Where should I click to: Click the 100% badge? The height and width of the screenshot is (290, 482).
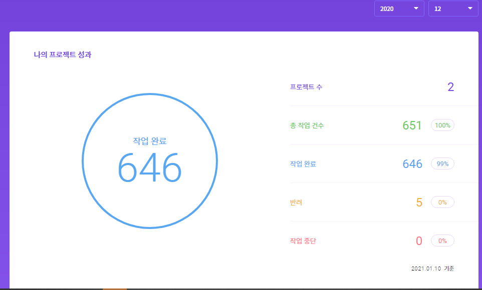[442, 125]
